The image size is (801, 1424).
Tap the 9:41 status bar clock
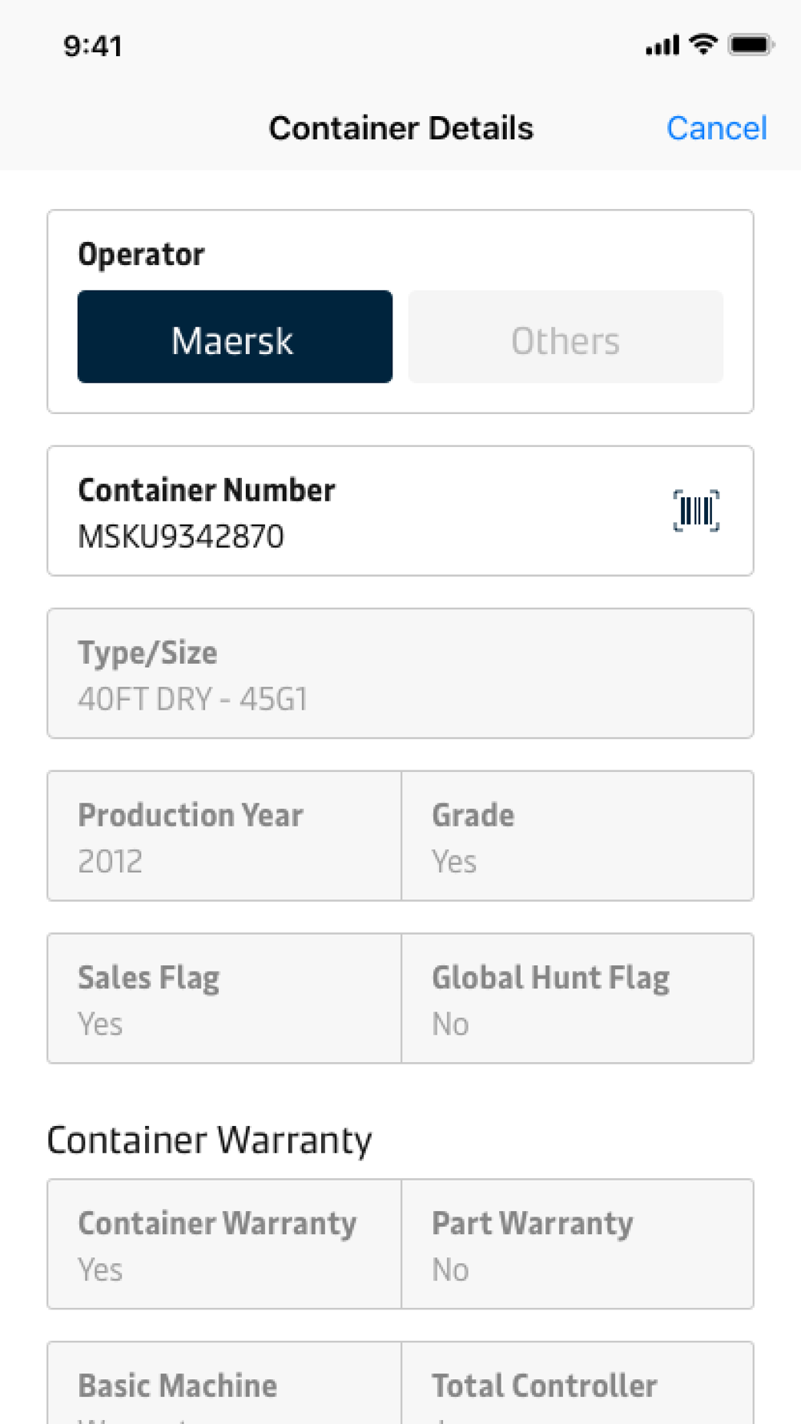[93, 46]
